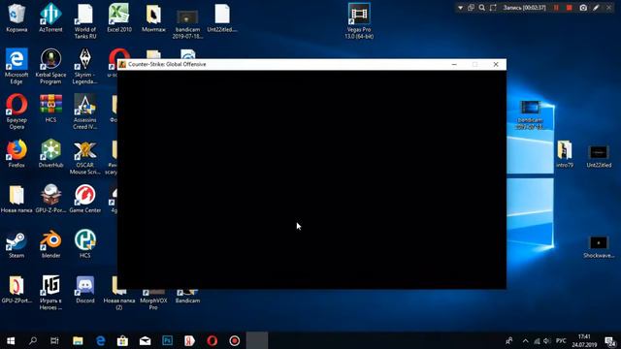The height and width of the screenshot is (349, 621).
Task: Pause the Bandicam recording
Action: click(556, 8)
